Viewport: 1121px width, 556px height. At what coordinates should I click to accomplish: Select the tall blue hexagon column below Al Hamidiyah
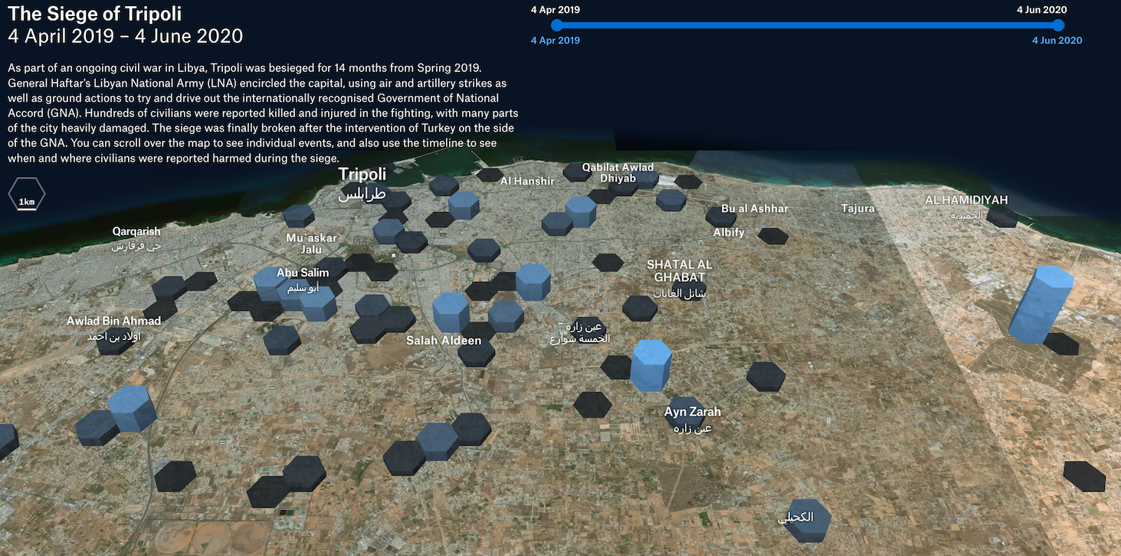[x=1039, y=305]
